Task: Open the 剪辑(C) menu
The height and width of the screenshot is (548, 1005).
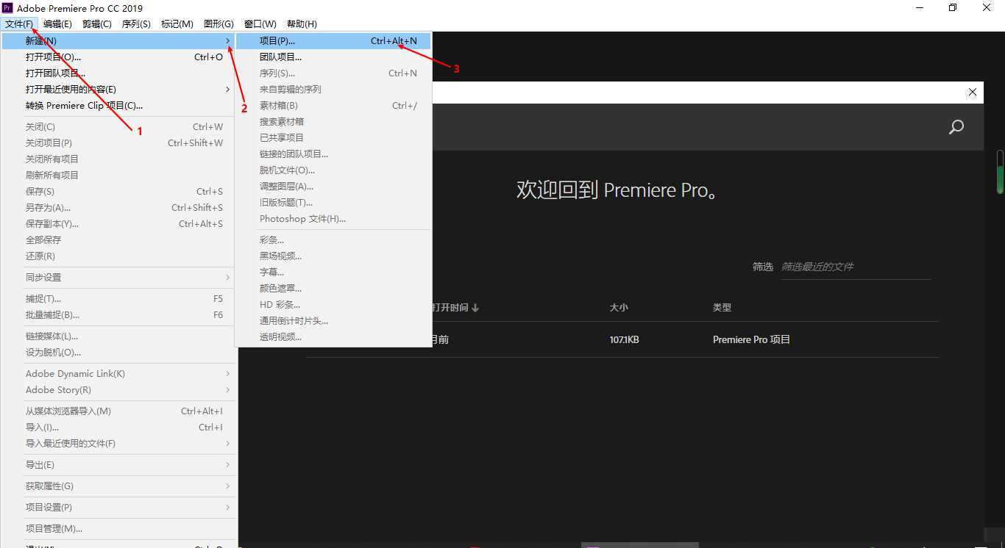Action: [97, 24]
